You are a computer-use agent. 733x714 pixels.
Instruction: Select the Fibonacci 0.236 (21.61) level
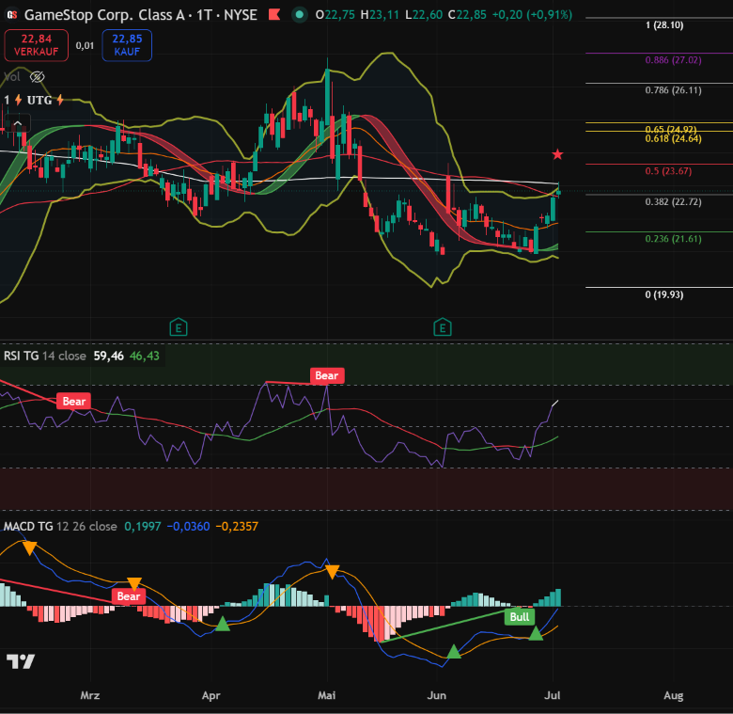(x=673, y=239)
